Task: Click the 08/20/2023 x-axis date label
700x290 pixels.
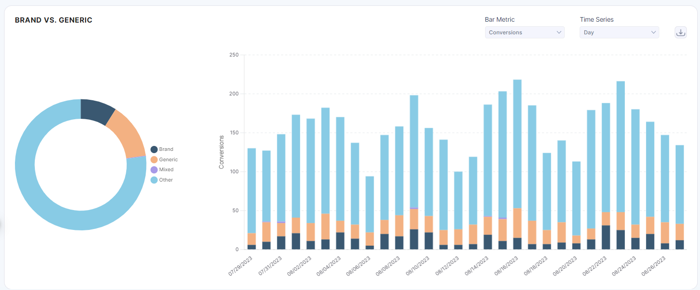Action: [x=566, y=266]
